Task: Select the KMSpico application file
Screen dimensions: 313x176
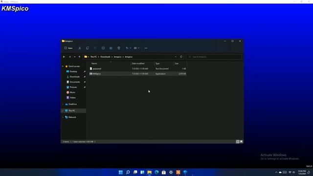Action: coord(138,74)
